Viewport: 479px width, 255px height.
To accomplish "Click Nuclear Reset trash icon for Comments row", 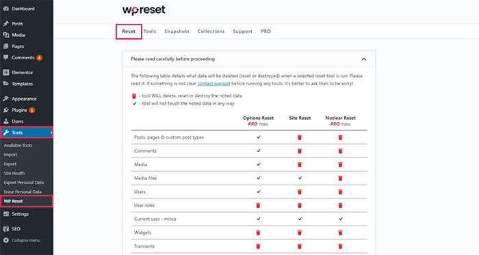I will point(340,151).
